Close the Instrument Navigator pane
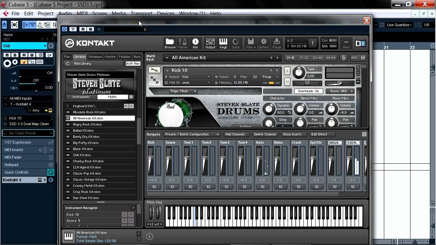Viewport: 436px width, 245px height. (133, 208)
